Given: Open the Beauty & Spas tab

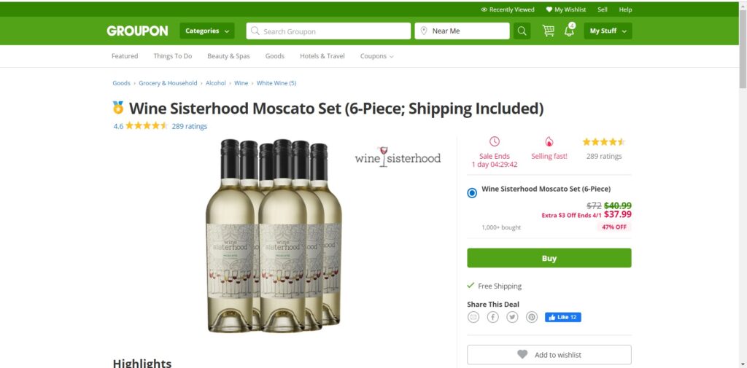Looking at the screenshot, I should coord(228,56).
